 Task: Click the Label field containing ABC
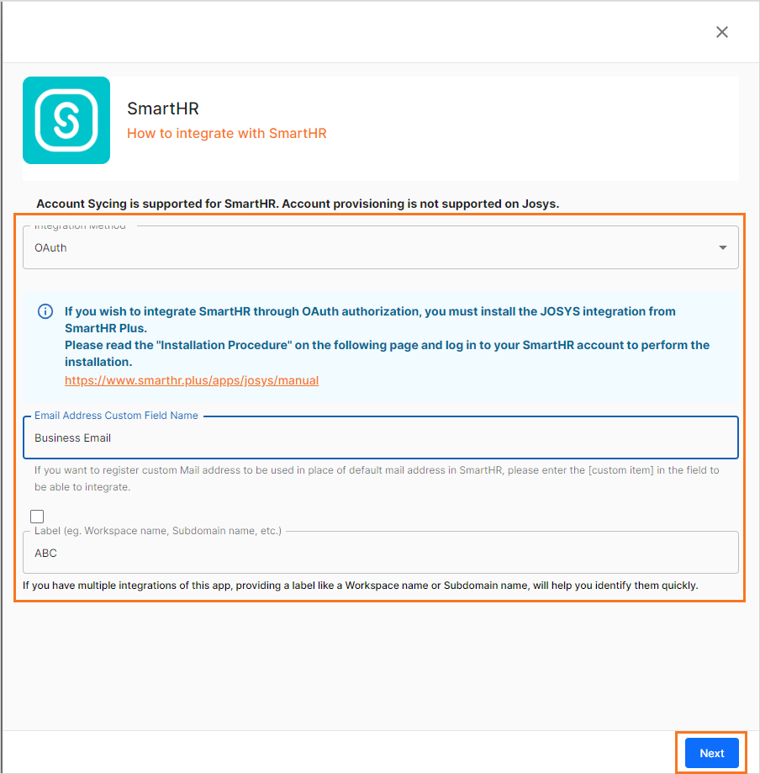click(x=380, y=553)
